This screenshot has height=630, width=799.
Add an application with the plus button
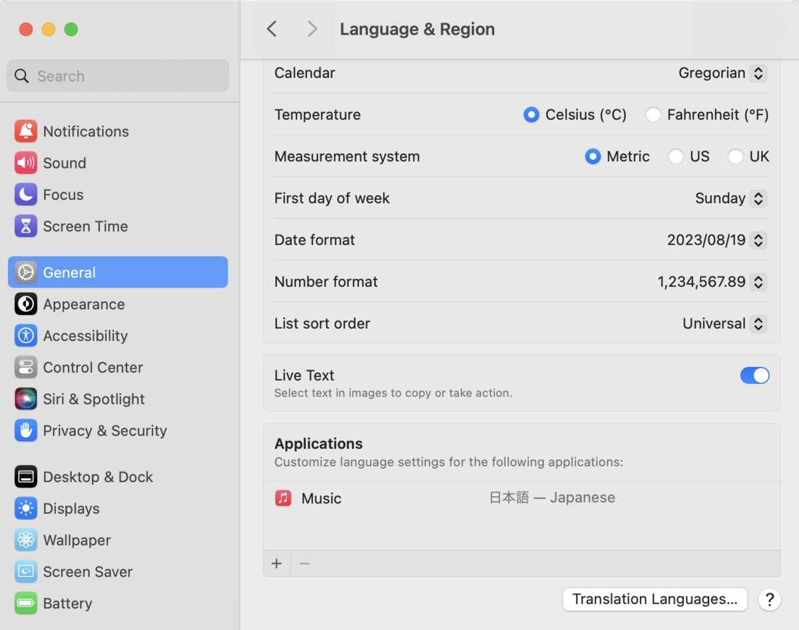click(x=277, y=564)
